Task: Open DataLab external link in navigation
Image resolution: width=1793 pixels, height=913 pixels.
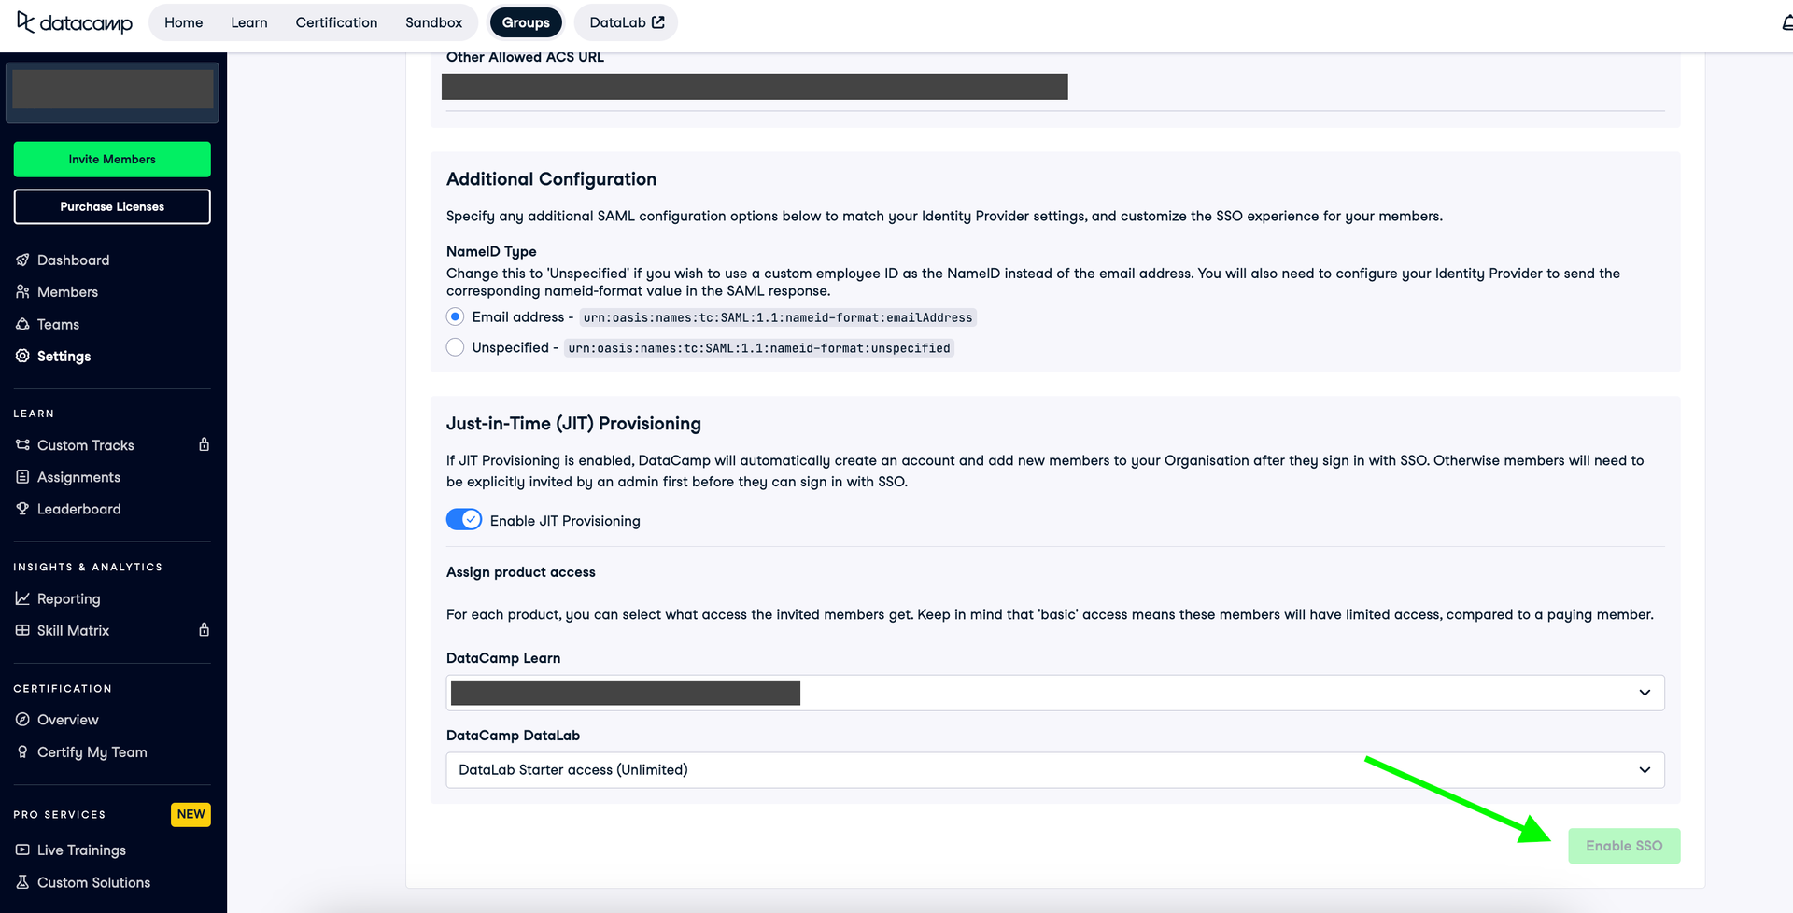Action: (x=627, y=22)
